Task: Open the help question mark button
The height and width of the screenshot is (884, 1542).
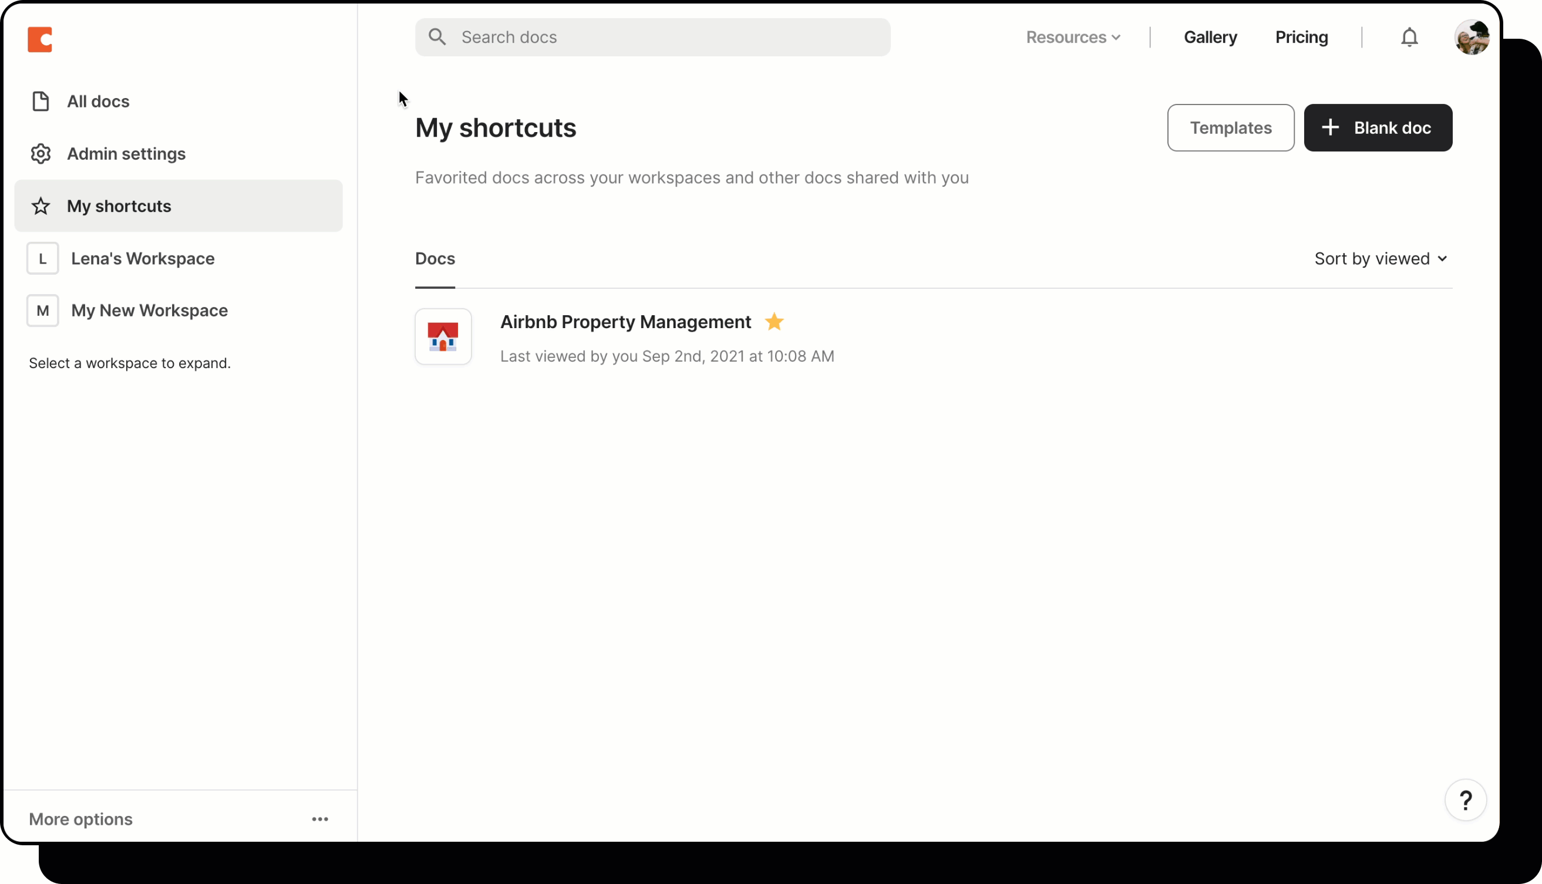Action: point(1466,800)
